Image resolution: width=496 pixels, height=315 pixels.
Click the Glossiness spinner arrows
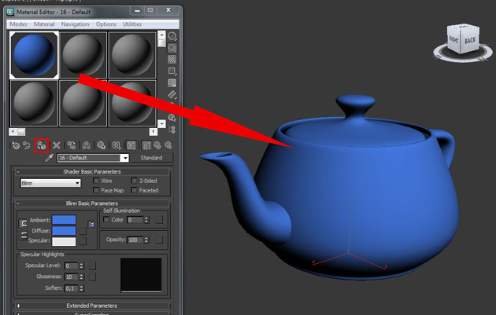81,277
